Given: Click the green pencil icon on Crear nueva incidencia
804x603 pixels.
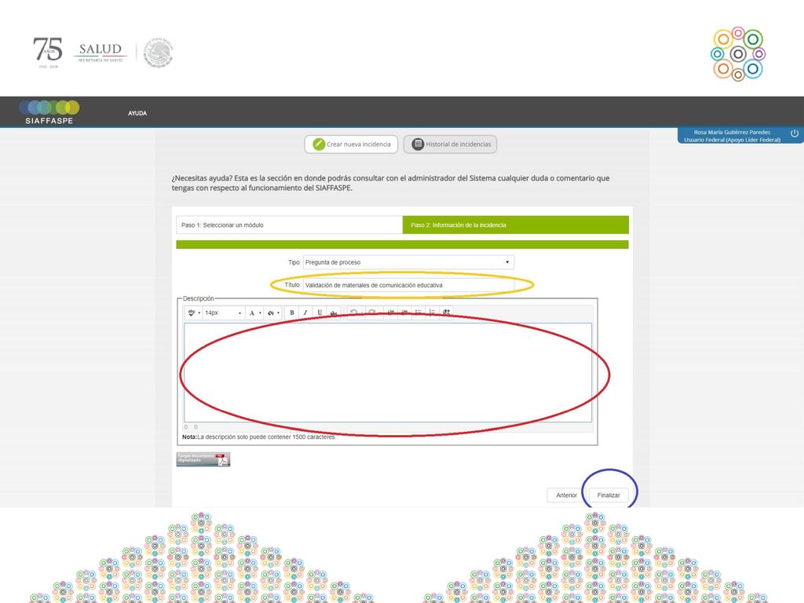Looking at the screenshot, I should (319, 144).
